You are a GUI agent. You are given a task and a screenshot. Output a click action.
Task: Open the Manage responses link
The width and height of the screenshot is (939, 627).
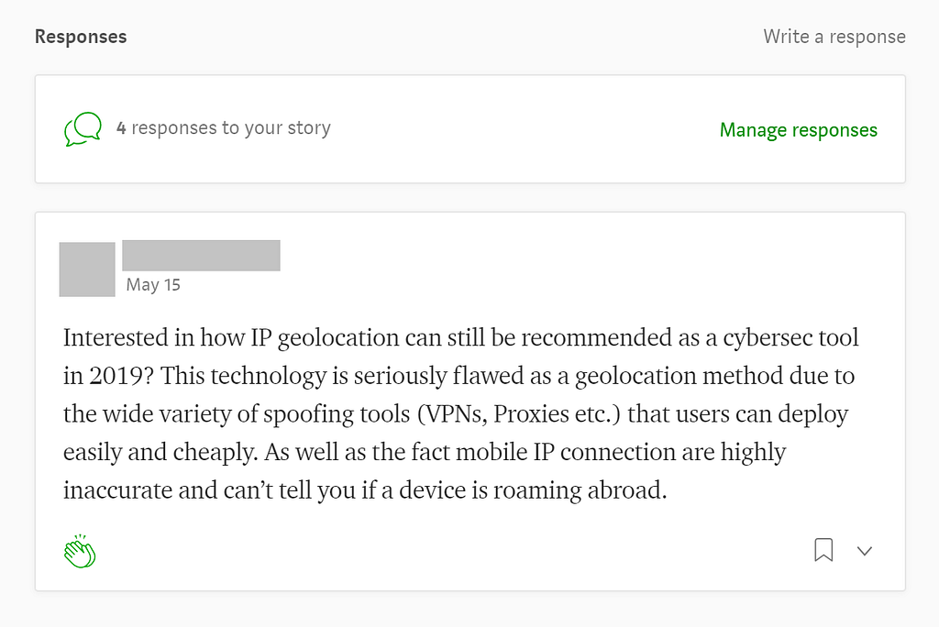(798, 130)
